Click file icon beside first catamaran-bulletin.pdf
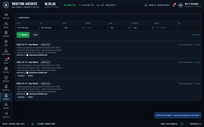The height and width of the screenshot is (127, 204). pos(27,55)
